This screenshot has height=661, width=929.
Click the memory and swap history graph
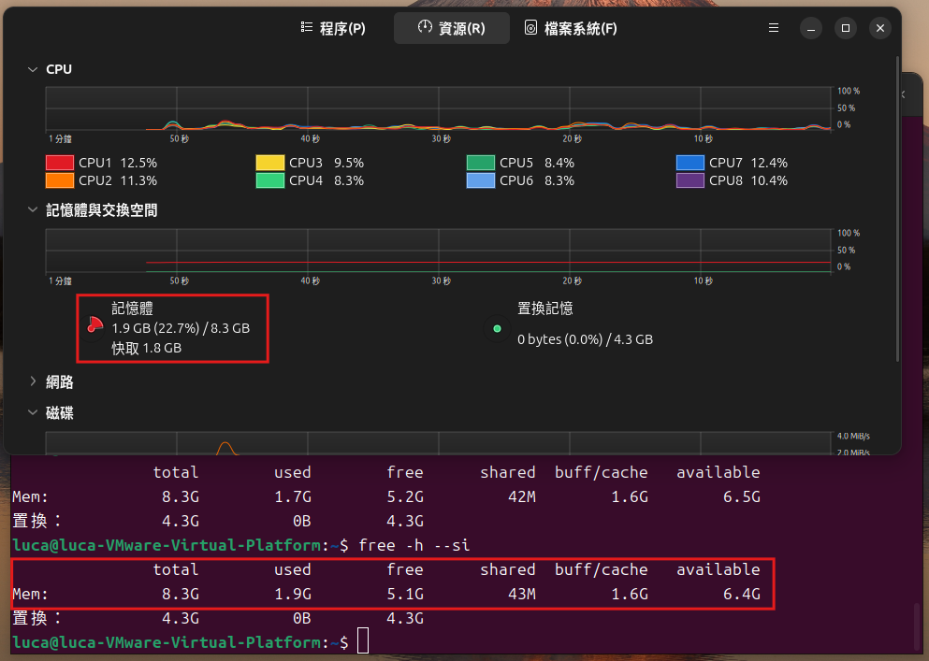pos(439,251)
